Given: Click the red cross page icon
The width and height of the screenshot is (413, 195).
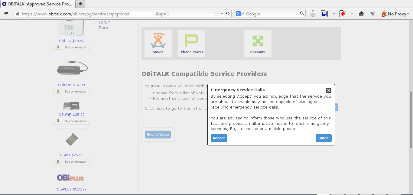Looking at the screenshot, I should tap(343, 14).
